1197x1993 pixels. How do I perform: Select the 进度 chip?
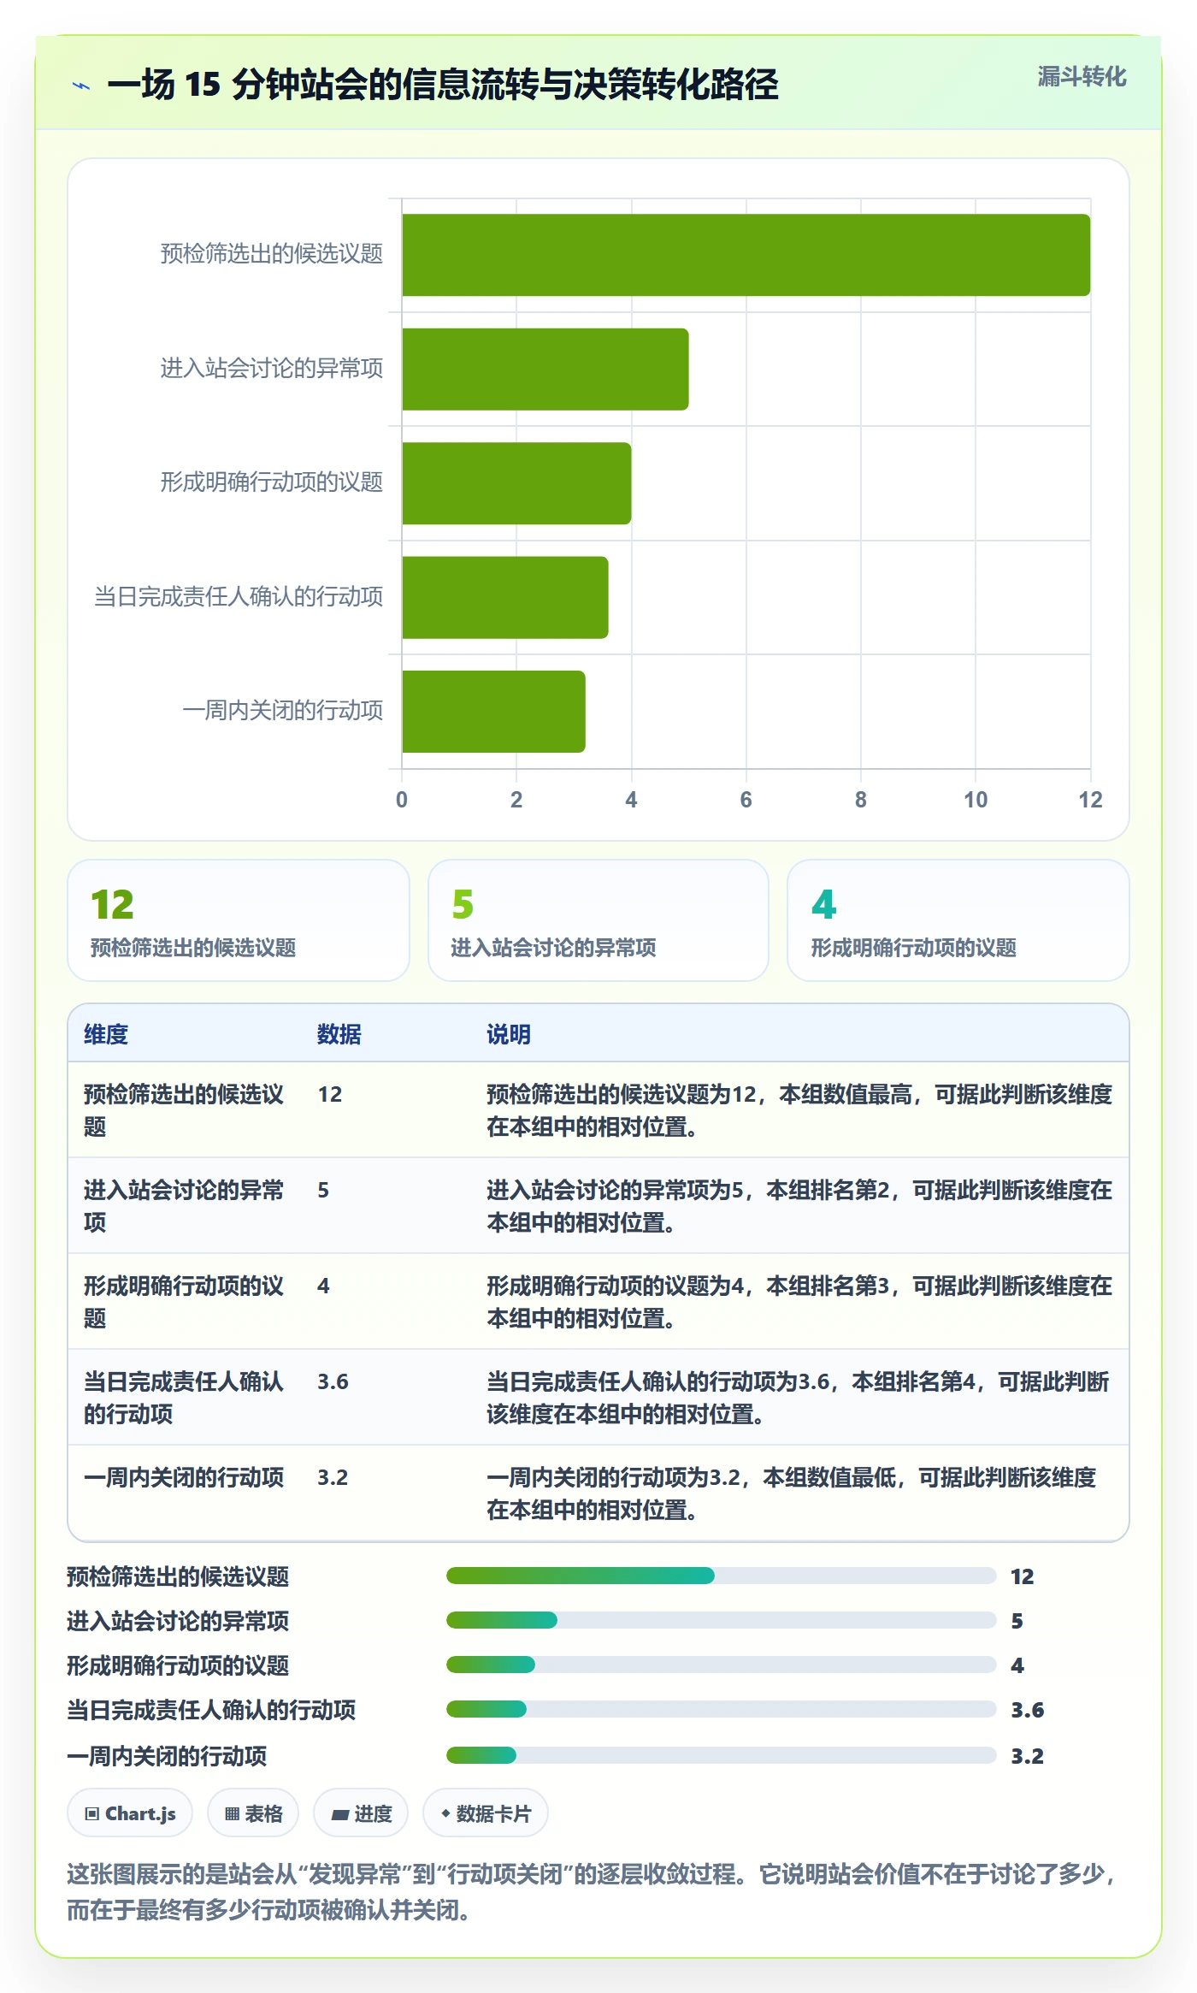[x=361, y=1813]
